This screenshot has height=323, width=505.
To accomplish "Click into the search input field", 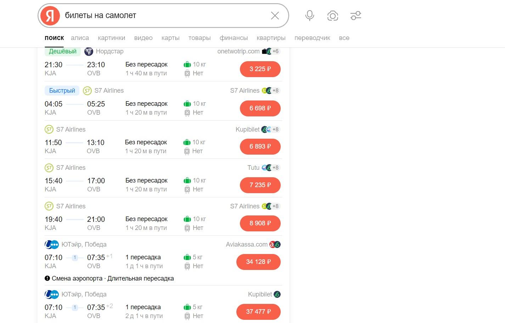I will [x=163, y=16].
